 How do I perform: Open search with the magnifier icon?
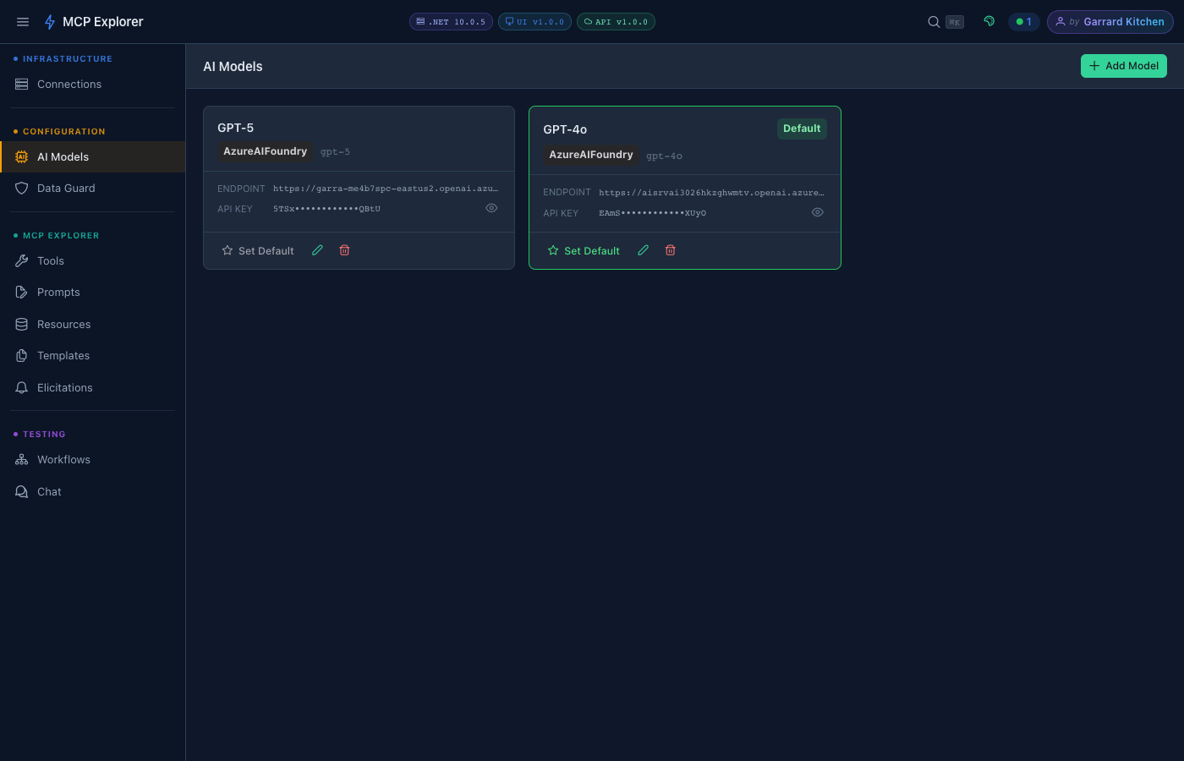coord(933,21)
